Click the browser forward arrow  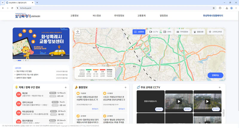click(7, 8)
